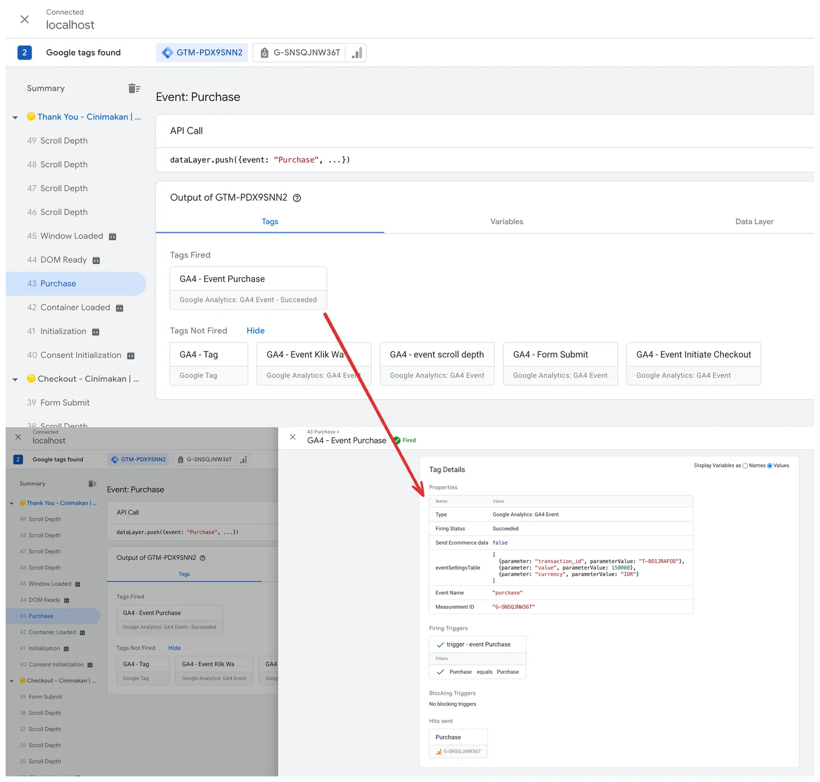Clear the event list using the upper Summary icon
Image resolution: width=820 pixels, height=782 pixels.
(134, 88)
